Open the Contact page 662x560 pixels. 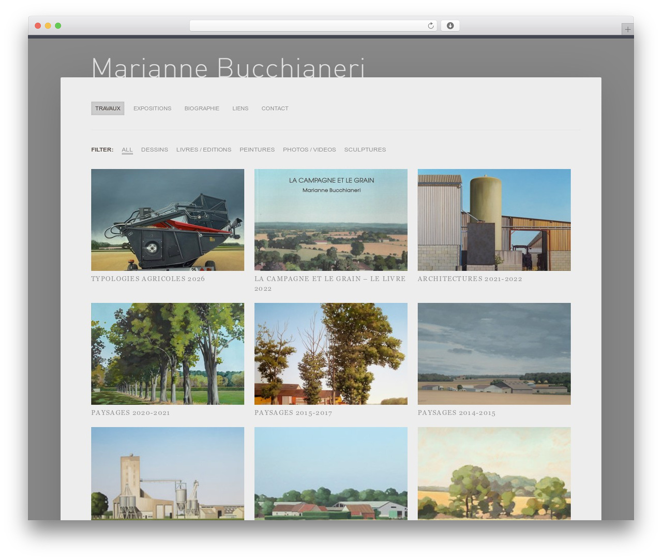(275, 108)
